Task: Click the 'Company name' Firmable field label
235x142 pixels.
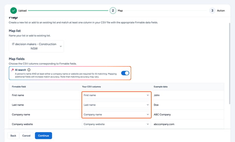Action: coord(21,115)
